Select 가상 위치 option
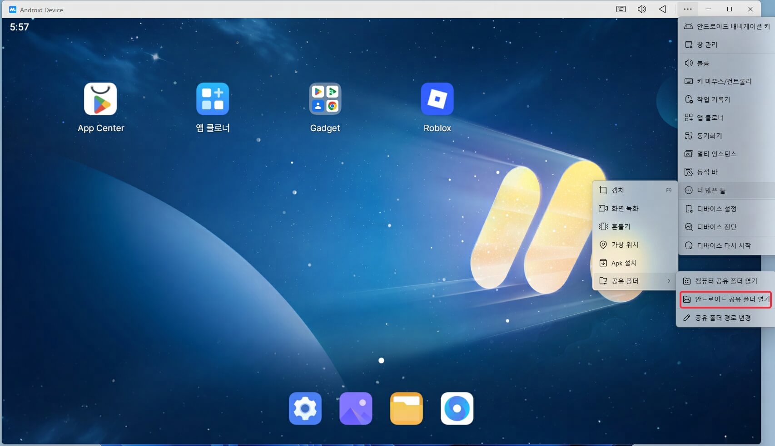 tap(635, 245)
